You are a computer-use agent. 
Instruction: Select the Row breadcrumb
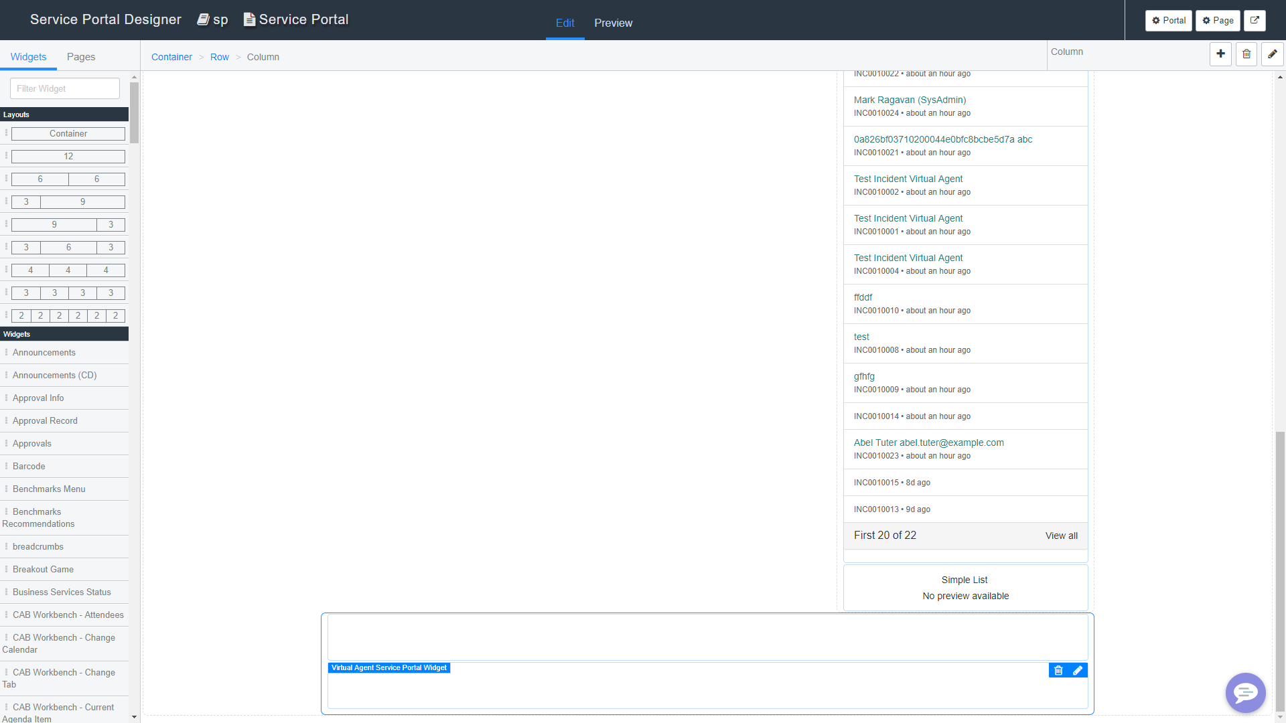tap(219, 57)
